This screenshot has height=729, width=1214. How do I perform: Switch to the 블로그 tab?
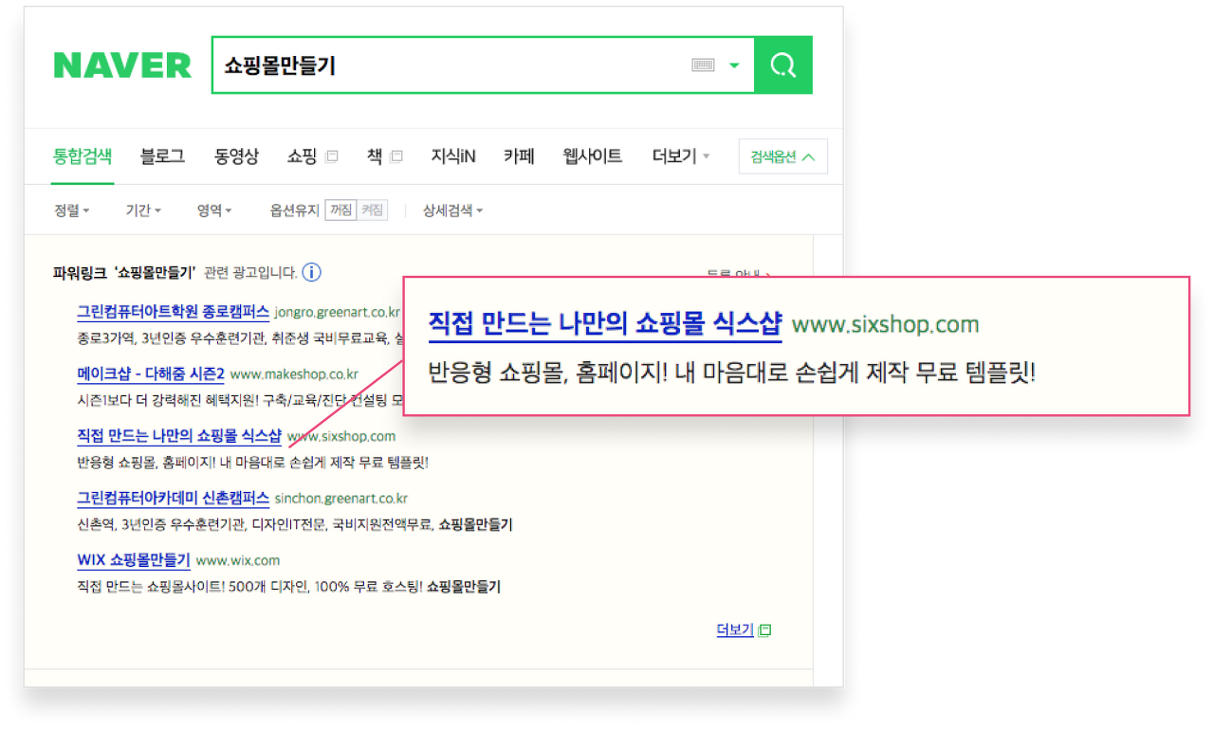(162, 156)
